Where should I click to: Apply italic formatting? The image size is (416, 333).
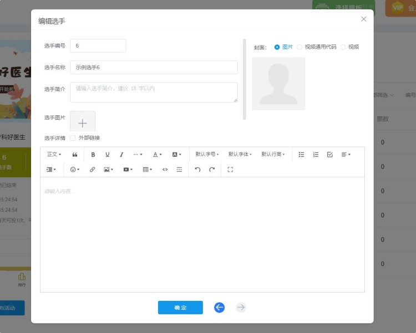click(x=121, y=155)
